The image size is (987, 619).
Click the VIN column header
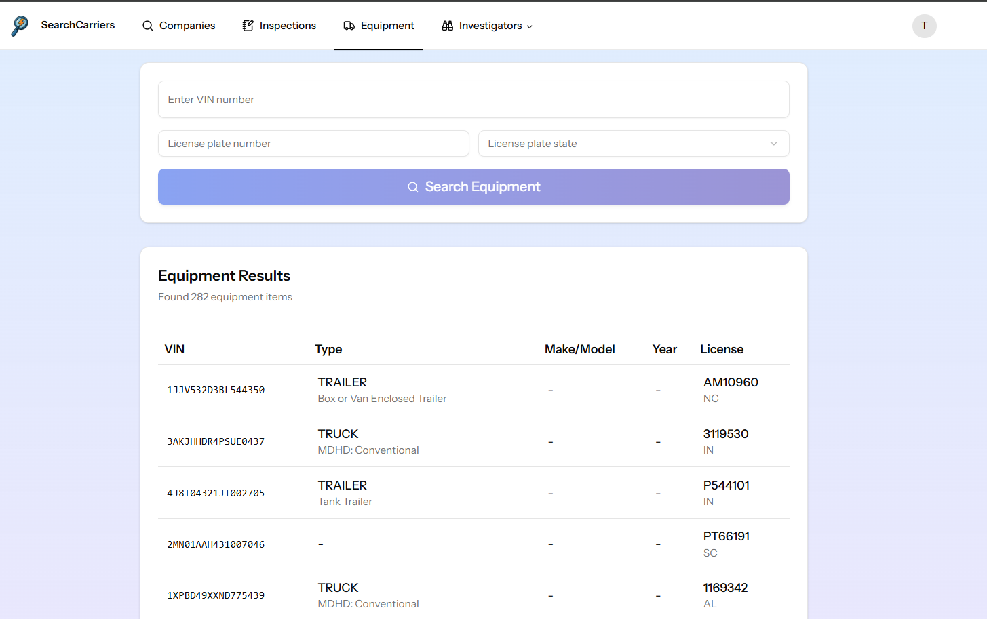point(174,348)
